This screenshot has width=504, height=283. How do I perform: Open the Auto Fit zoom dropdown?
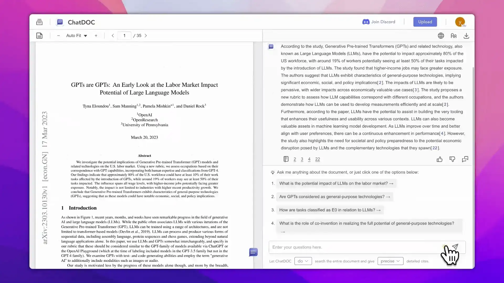click(76, 36)
